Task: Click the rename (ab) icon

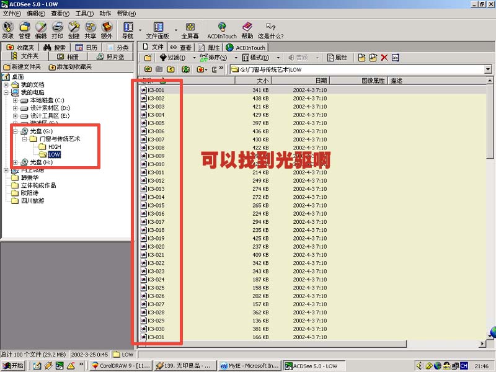Action: [396, 58]
